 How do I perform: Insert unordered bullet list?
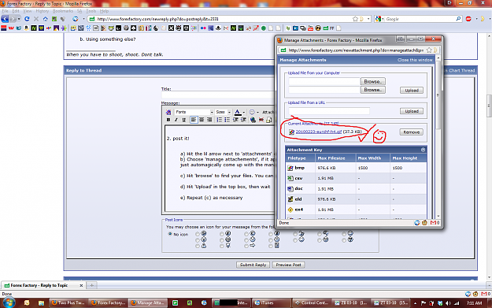pos(227,120)
